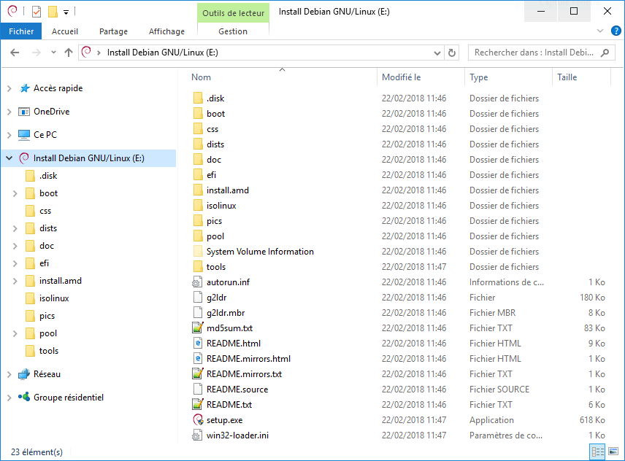Open the Fichier menu
625x461 pixels.
(x=21, y=31)
